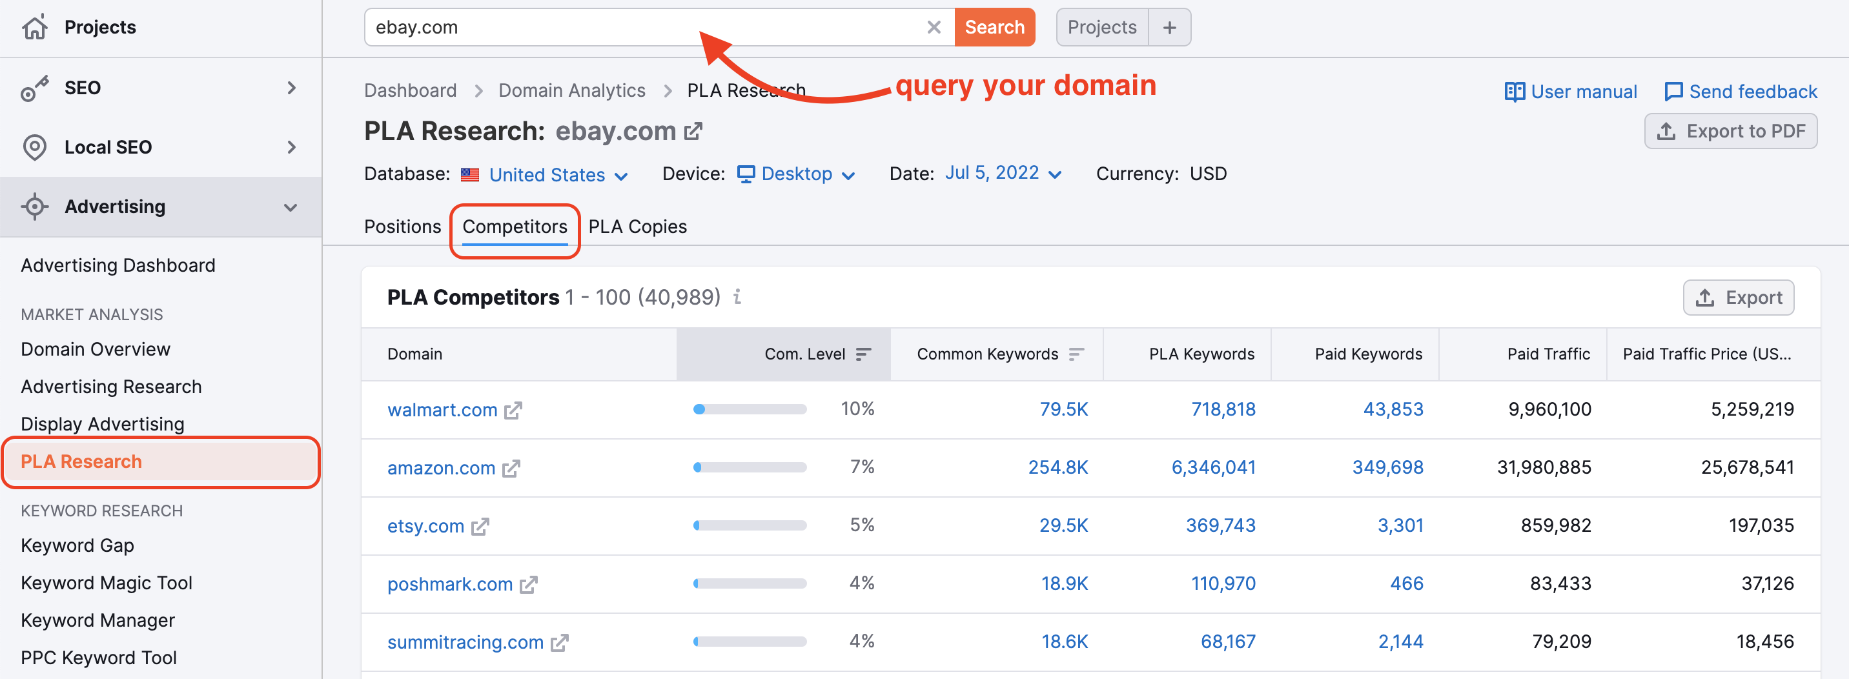1849x679 pixels.
Task: Open external link icon beside amazon.com
Action: point(511,468)
